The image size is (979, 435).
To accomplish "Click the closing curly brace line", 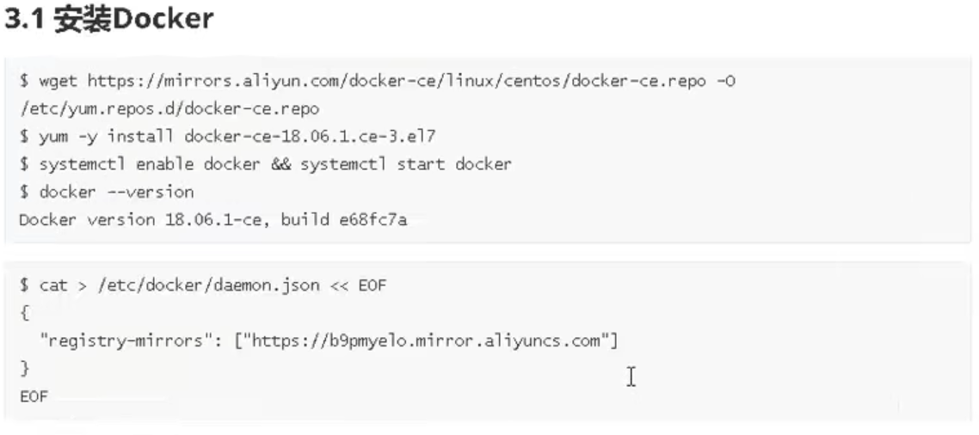I will 24,368.
